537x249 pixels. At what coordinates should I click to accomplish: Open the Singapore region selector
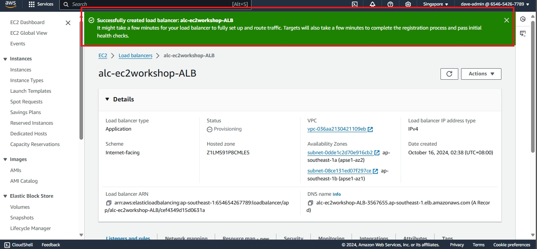pos(435,4)
